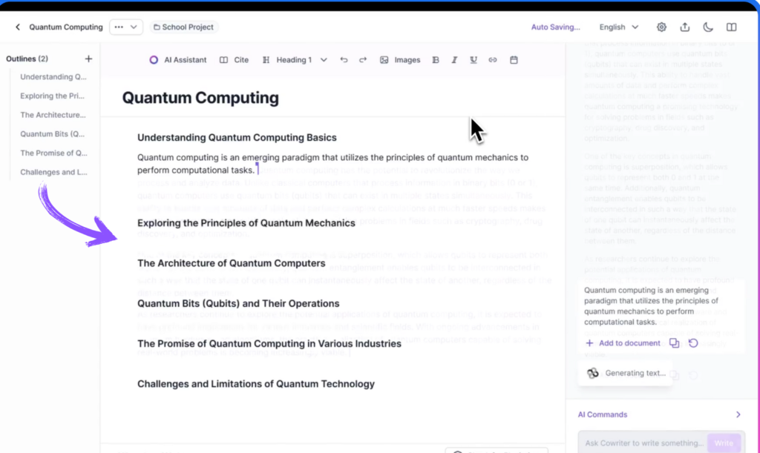Click the back arrow next to Quantum Computing
760x453 pixels.
point(18,27)
